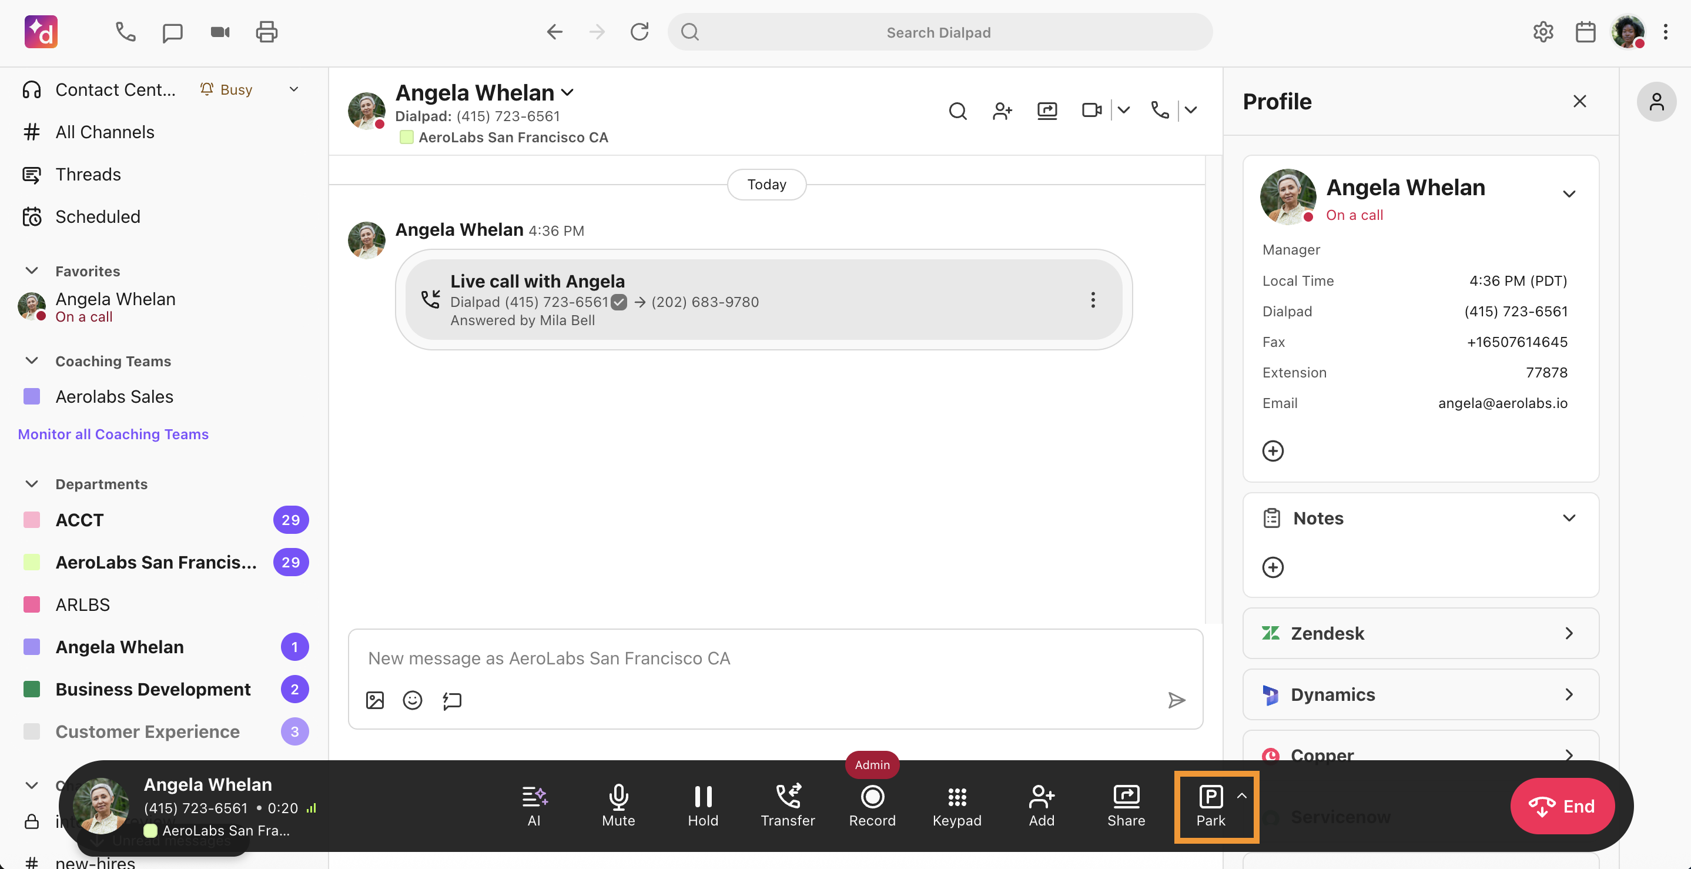Collapse the Favorites section
This screenshot has width=1691, height=869.
[32, 270]
